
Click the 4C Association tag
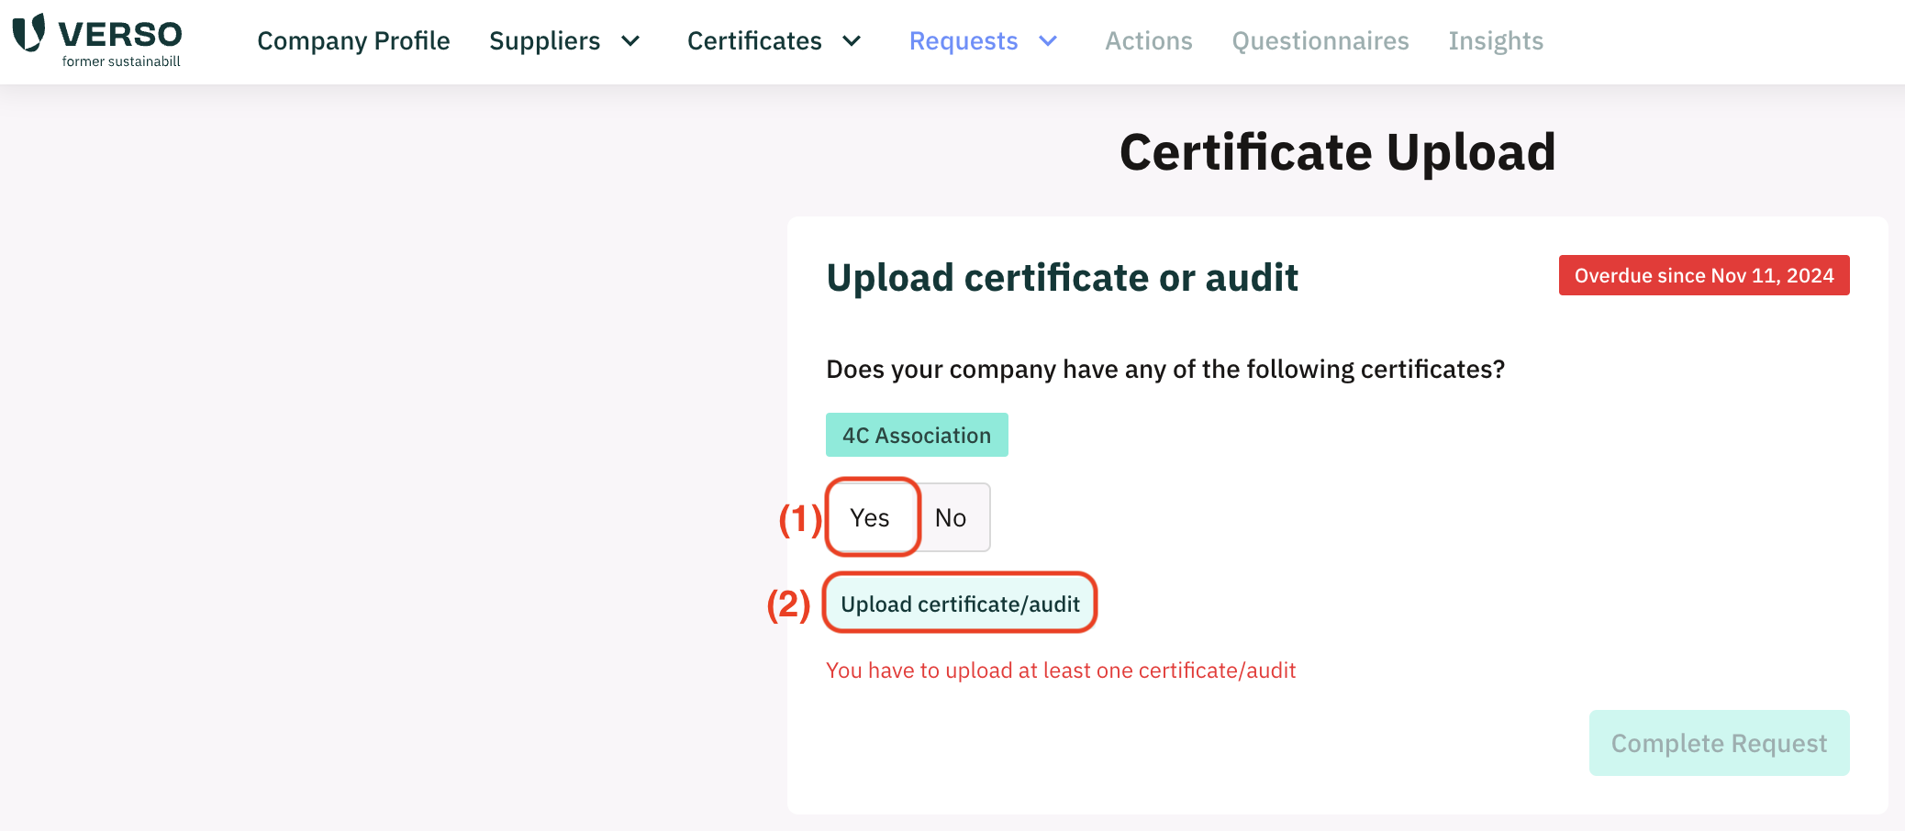917,435
